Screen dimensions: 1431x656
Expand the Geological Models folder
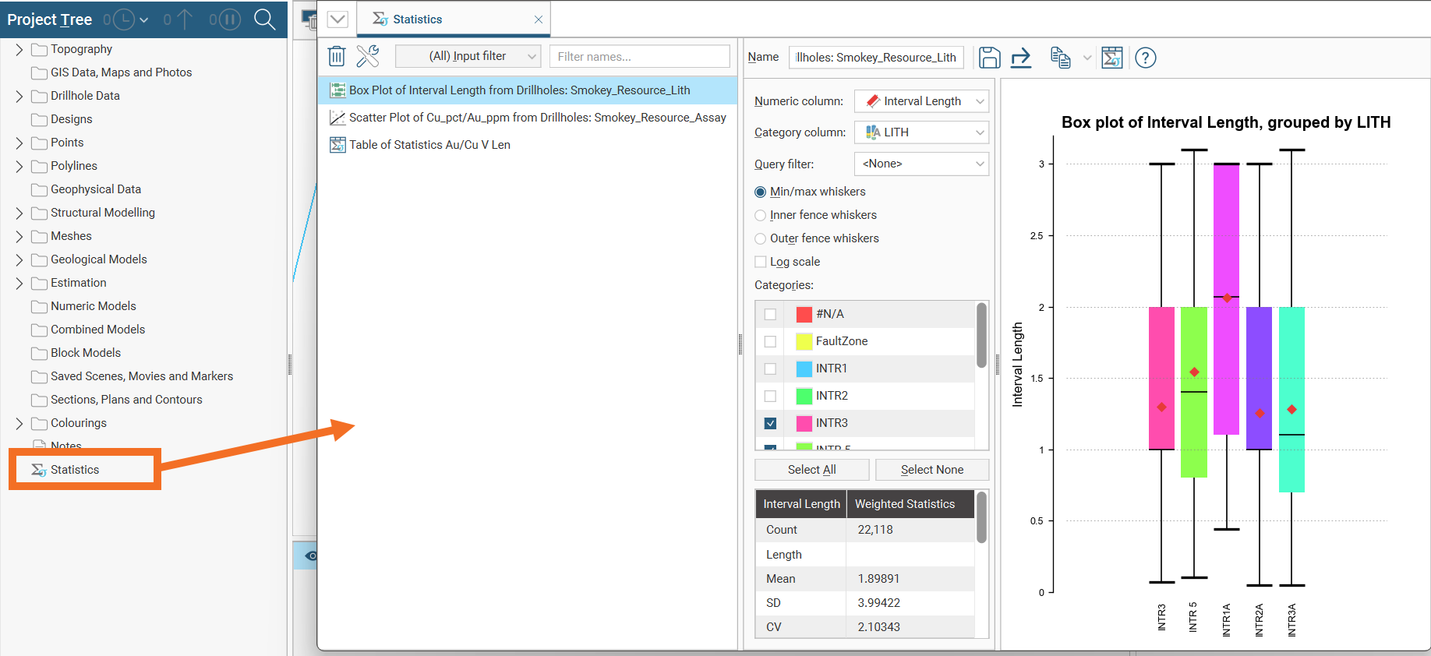[19, 259]
